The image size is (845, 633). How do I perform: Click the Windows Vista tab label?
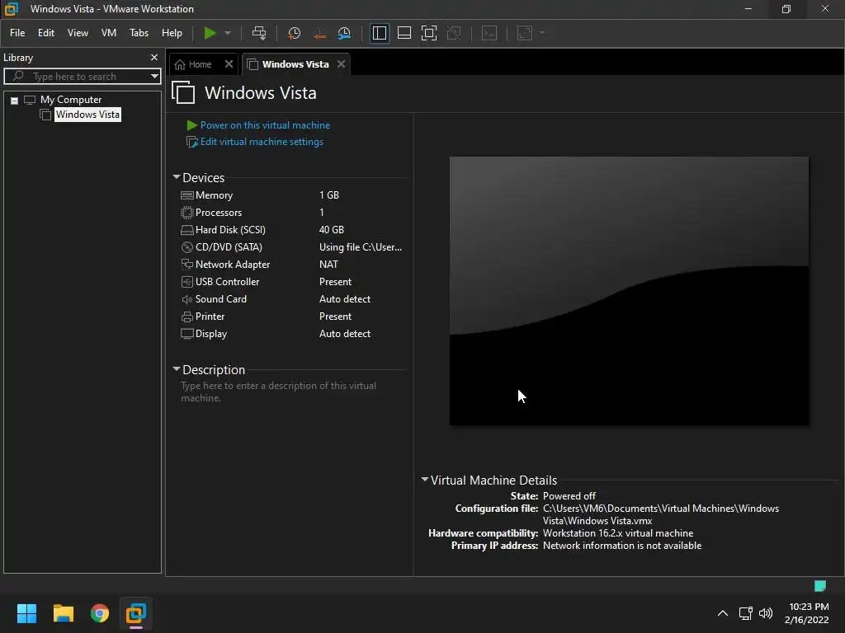(295, 64)
